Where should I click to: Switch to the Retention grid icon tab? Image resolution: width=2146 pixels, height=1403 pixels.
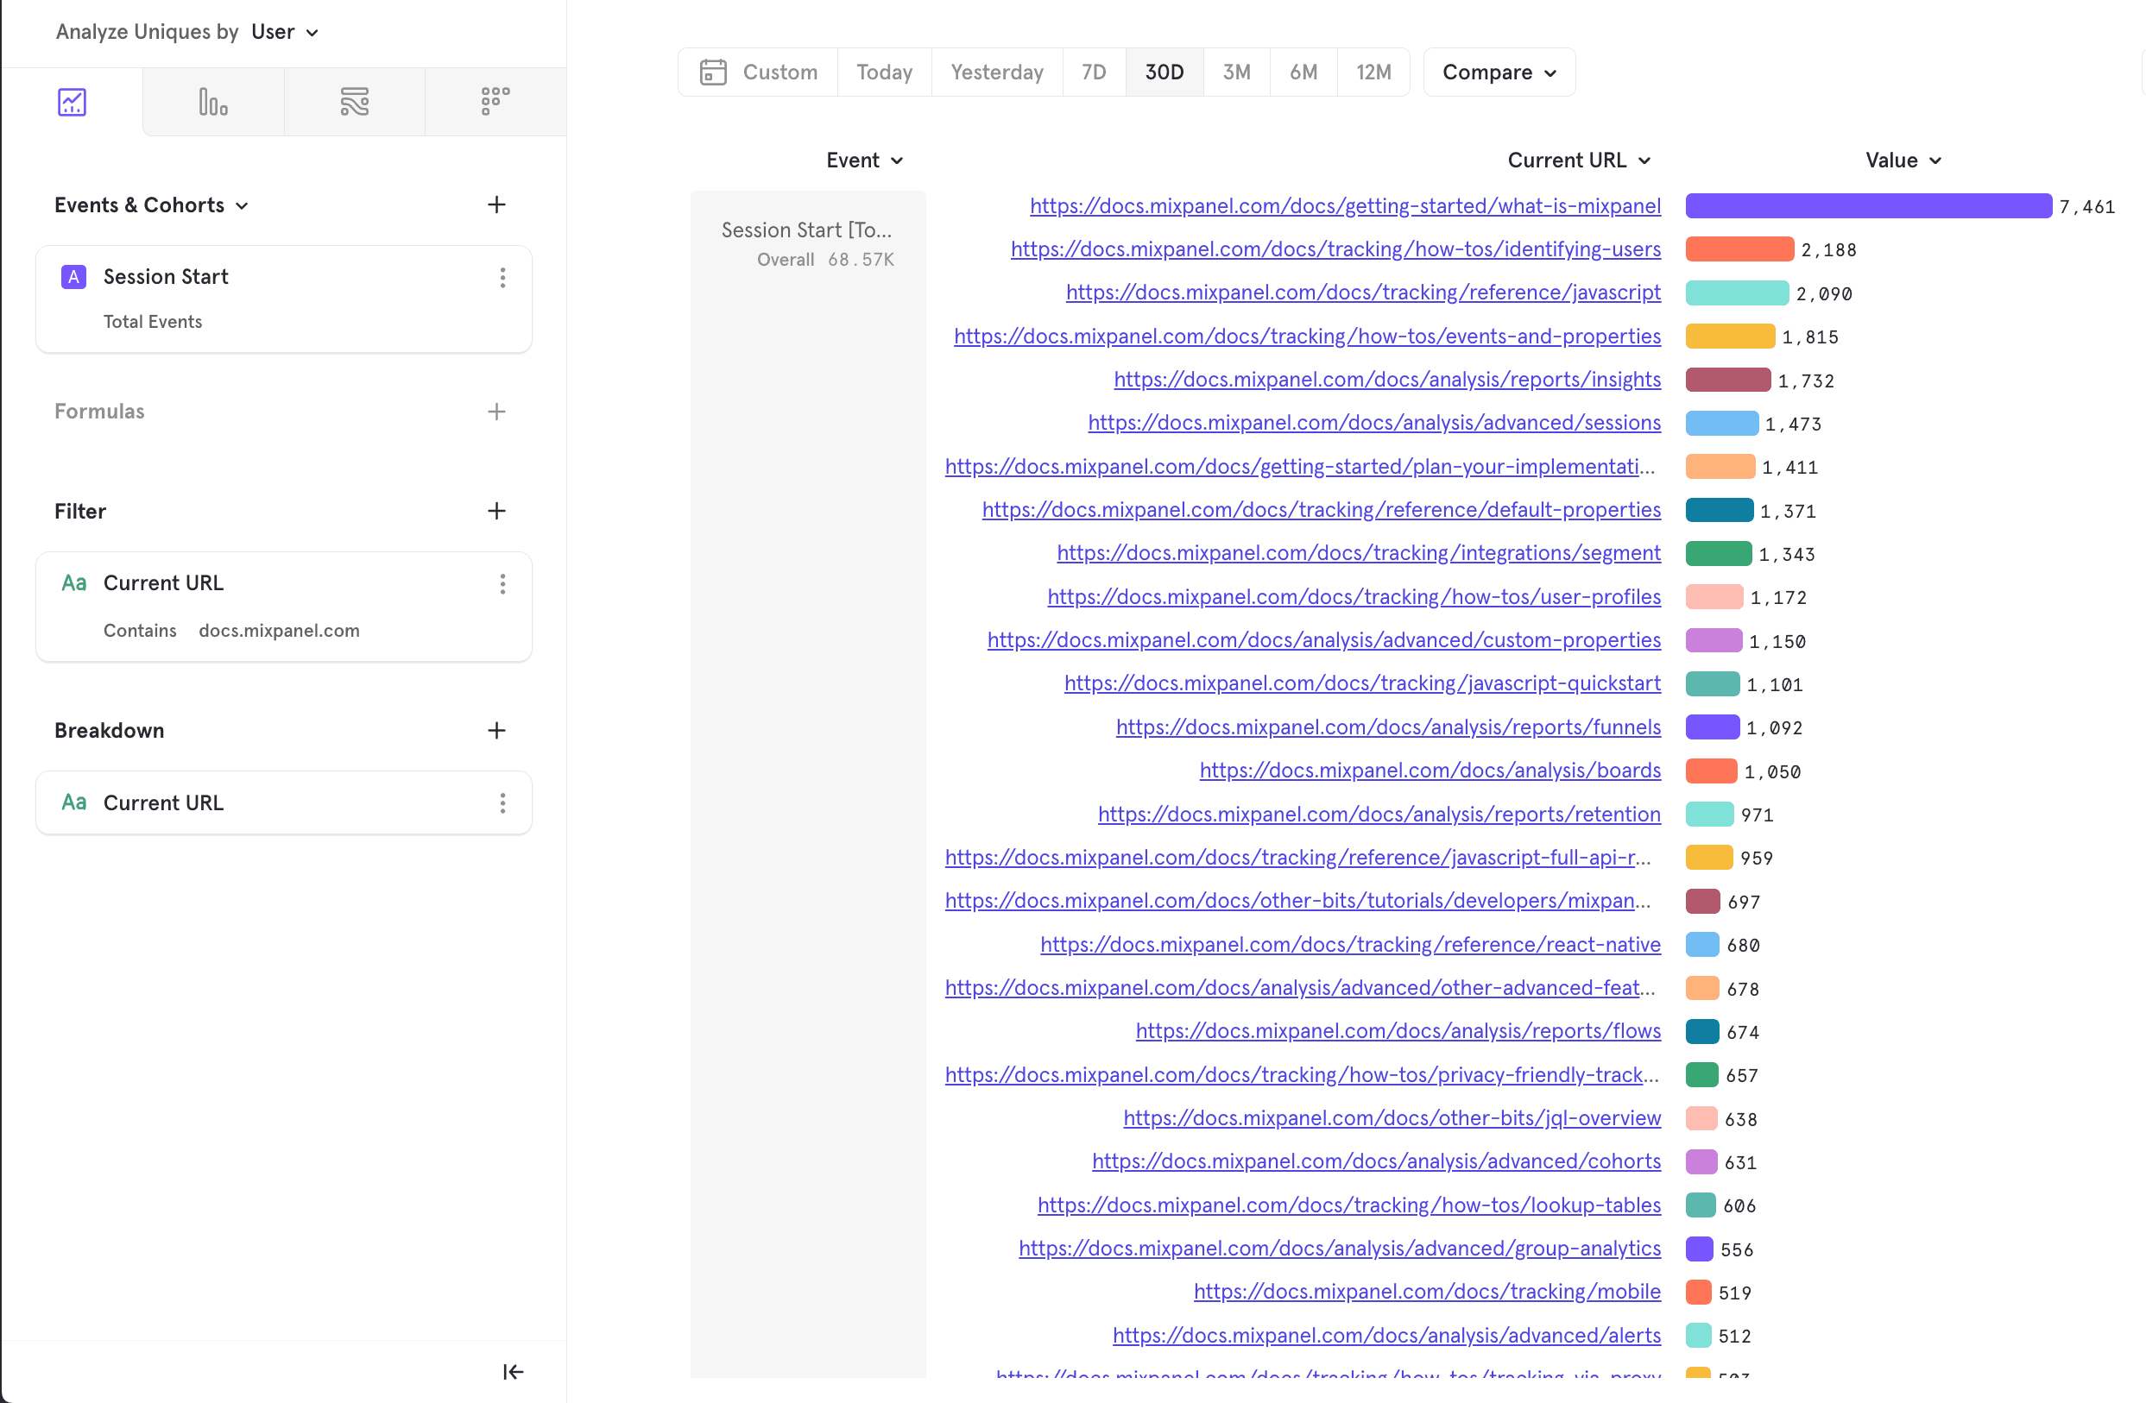[x=495, y=102]
